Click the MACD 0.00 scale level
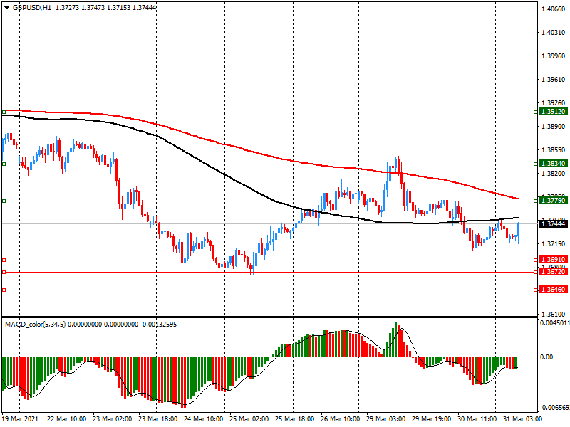The height and width of the screenshot is (427, 570). [547, 357]
